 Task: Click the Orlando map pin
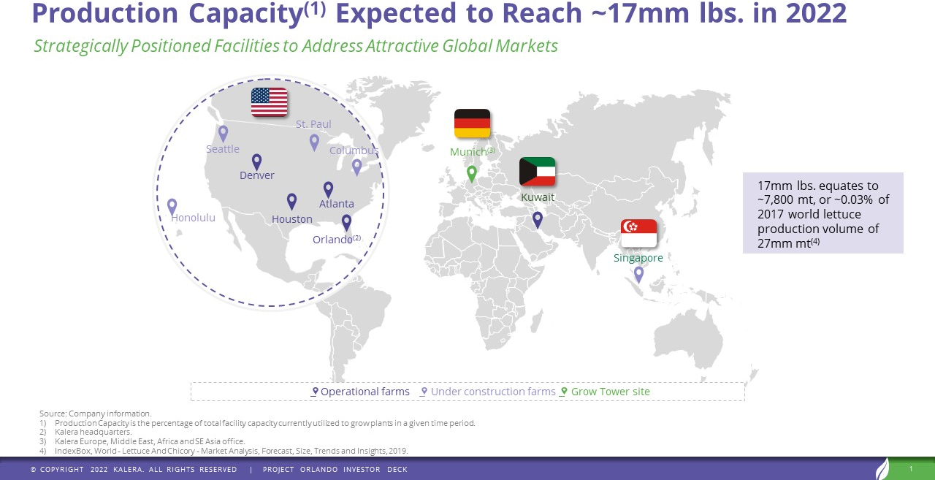(x=346, y=223)
